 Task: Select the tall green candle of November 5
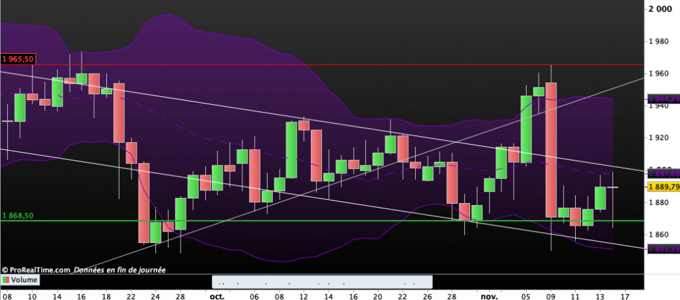coord(525,129)
